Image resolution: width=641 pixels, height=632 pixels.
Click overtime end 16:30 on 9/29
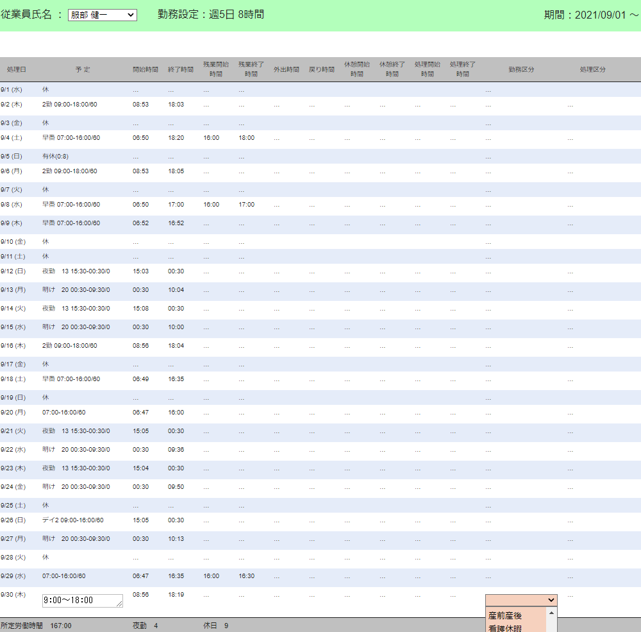coord(246,576)
